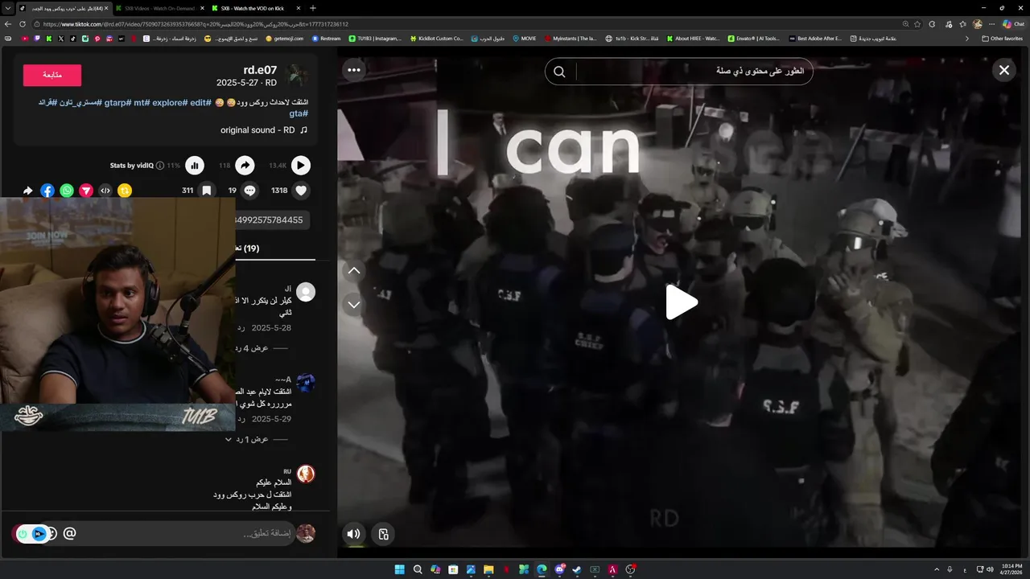Click vidIQ share count arrow icon

pos(245,166)
